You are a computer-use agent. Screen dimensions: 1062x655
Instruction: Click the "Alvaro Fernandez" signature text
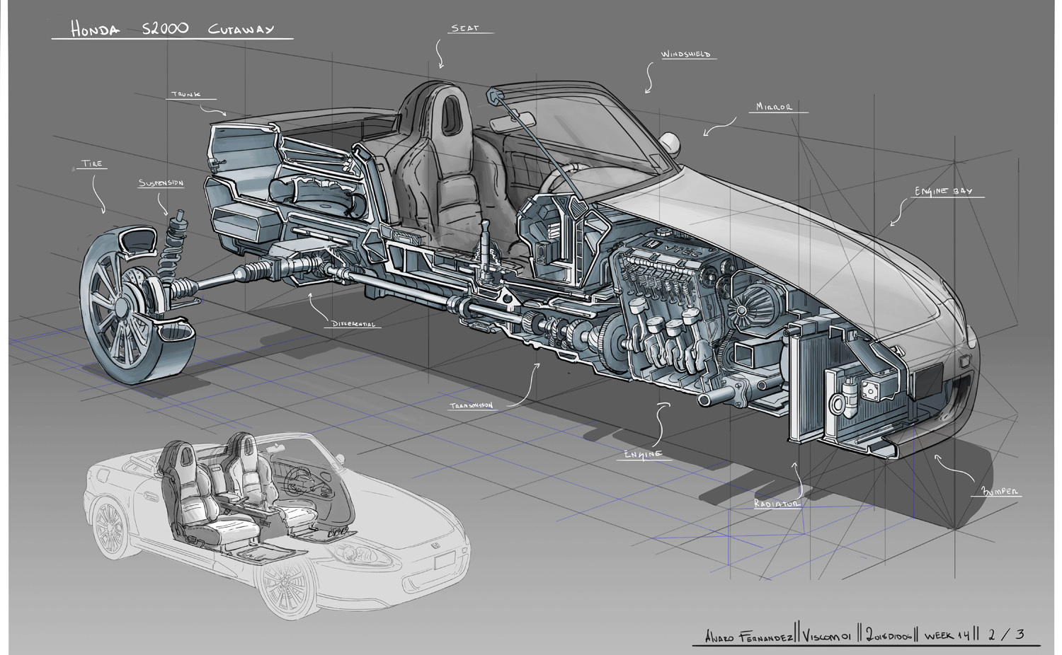point(748,636)
